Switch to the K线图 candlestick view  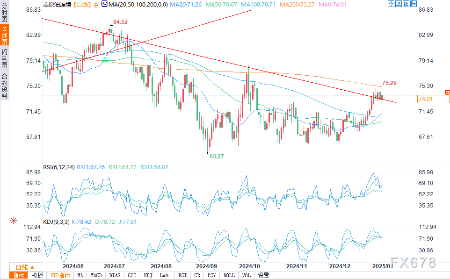[4, 35]
